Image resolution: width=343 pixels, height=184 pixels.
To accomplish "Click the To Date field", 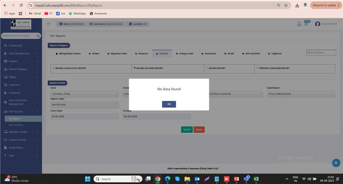I will [x=156, y=117].
